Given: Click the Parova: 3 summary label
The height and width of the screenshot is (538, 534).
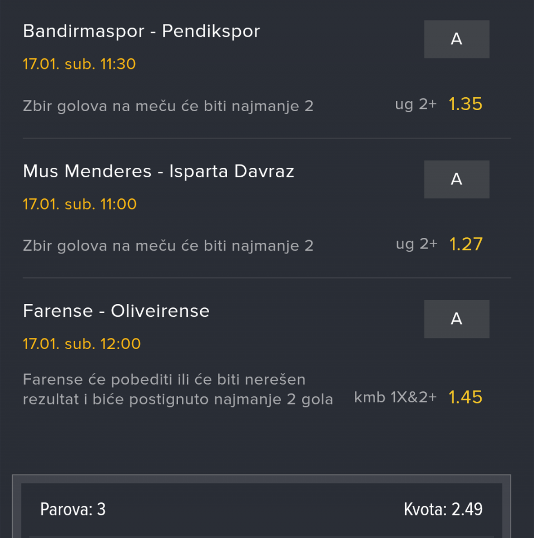Looking at the screenshot, I should (x=73, y=509).
